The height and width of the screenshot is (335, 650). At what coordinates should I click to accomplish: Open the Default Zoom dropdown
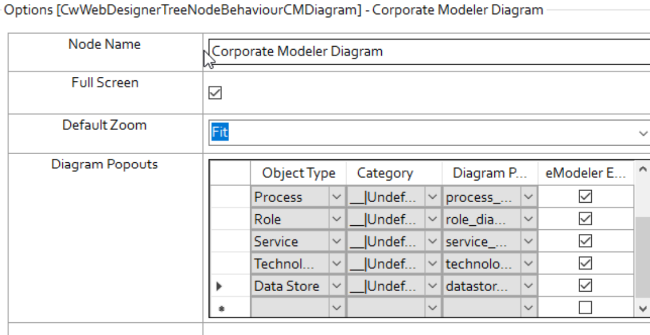click(x=644, y=133)
